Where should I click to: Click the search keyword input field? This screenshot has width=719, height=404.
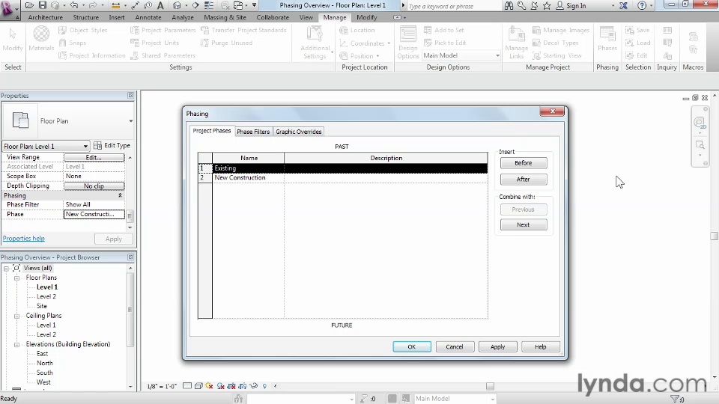pos(453,7)
